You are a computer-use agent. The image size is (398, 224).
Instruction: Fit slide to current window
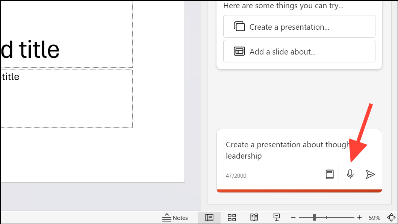coord(391,218)
